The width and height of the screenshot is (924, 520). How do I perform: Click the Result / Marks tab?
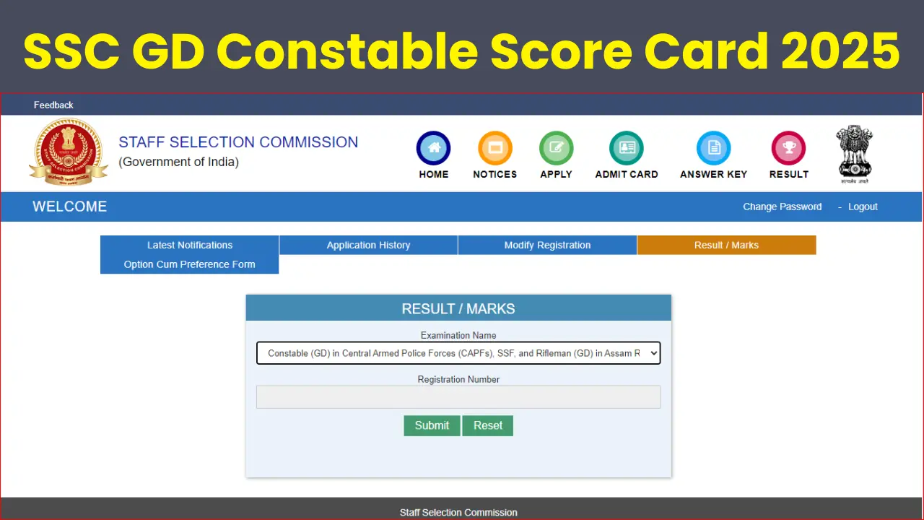pos(726,245)
